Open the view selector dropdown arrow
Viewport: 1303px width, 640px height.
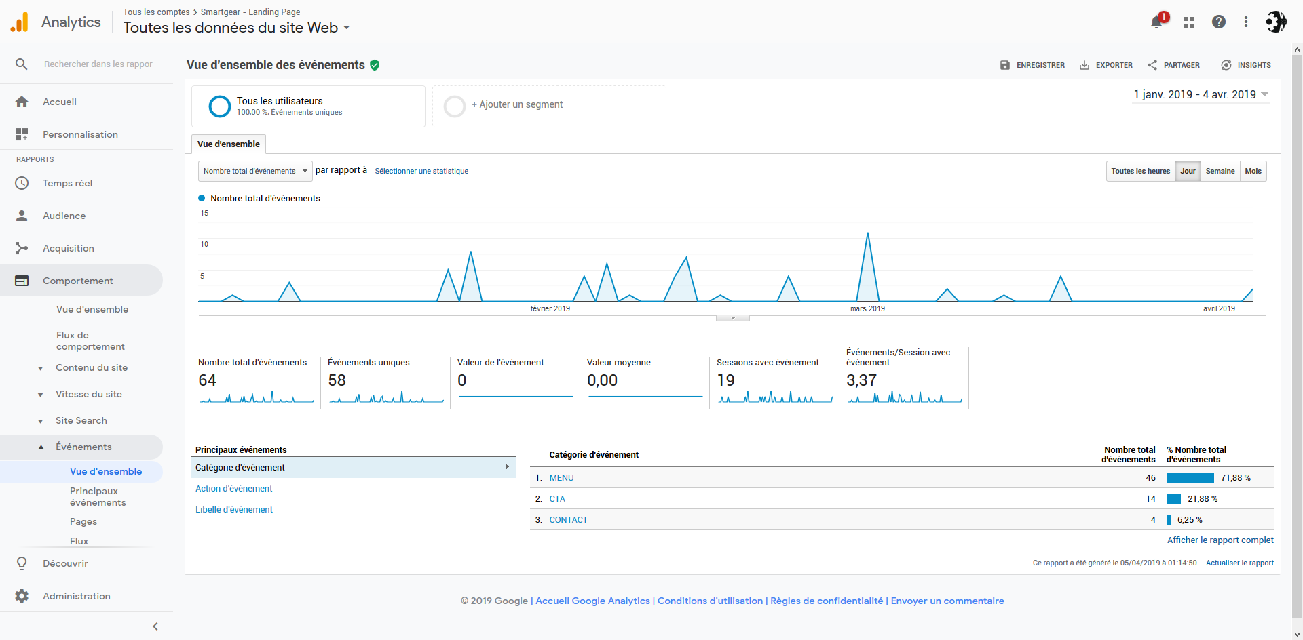coord(347,28)
